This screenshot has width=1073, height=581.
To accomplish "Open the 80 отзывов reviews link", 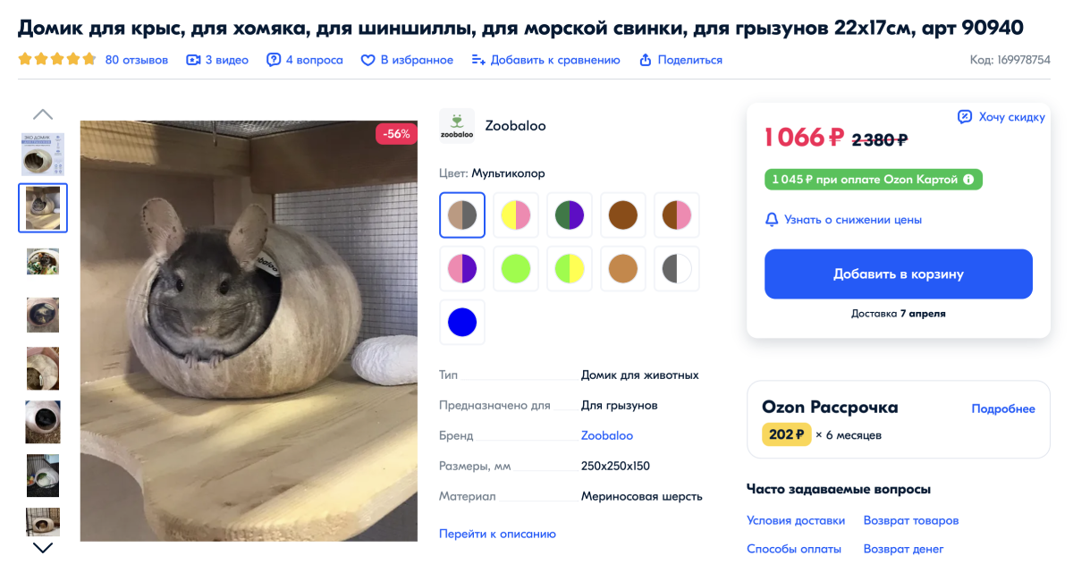I will (137, 60).
